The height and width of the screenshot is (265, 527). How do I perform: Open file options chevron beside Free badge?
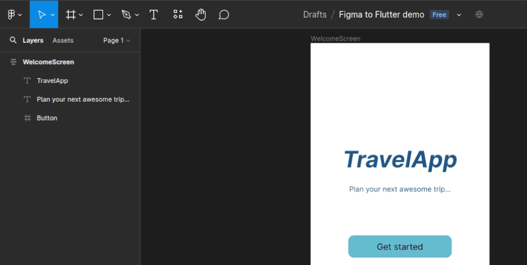tap(459, 15)
